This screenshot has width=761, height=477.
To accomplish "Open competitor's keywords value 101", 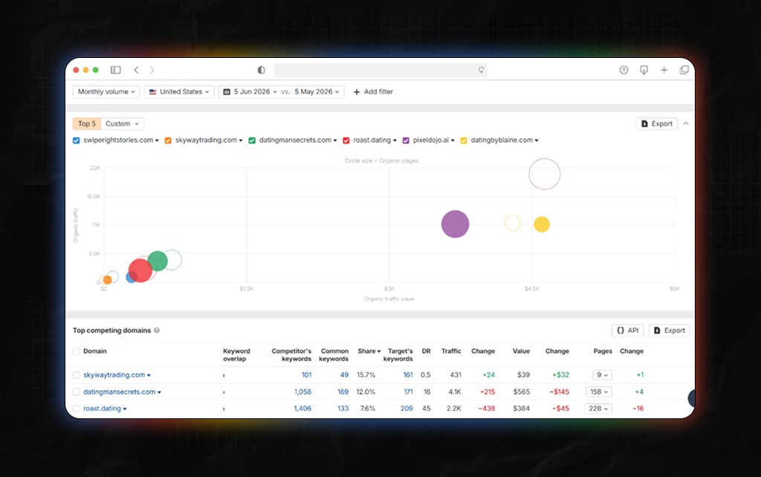I will [306, 375].
